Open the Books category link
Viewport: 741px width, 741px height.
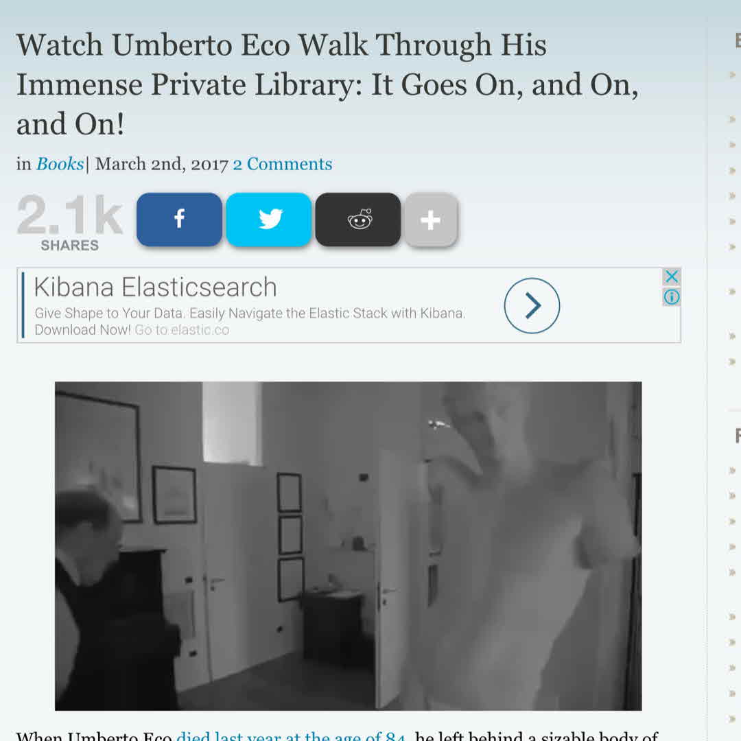coord(60,164)
